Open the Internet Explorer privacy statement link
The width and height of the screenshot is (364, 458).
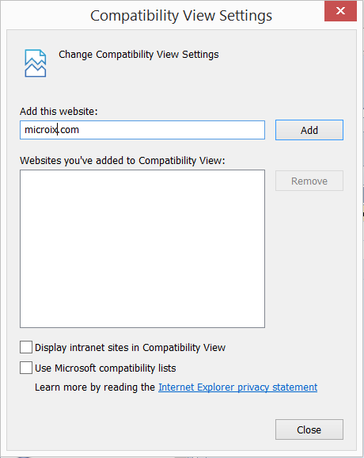coord(237,387)
